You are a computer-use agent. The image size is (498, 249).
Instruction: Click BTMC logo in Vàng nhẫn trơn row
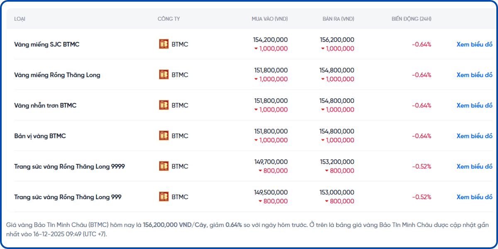(x=164, y=105)
